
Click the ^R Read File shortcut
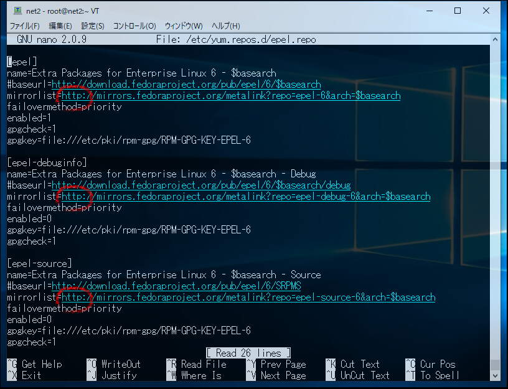(196, 364)
